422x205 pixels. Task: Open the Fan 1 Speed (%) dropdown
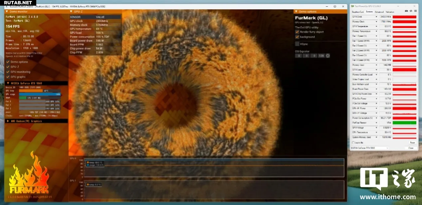click(x=376, y=36)
